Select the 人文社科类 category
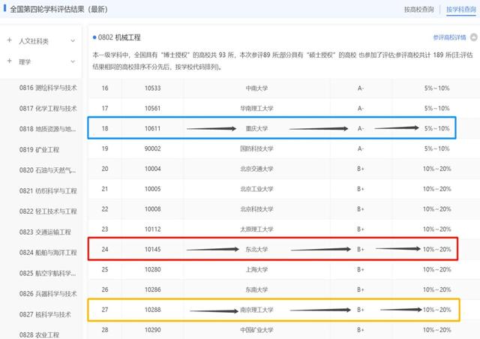 click(x=34, y=41)
